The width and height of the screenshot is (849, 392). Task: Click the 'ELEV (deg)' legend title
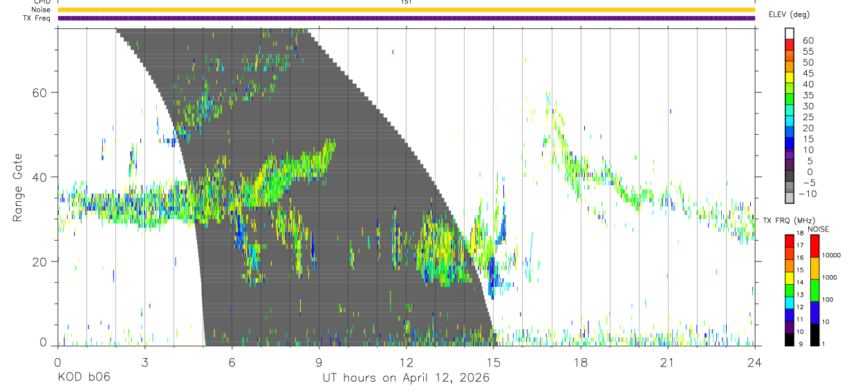tap(789, 14)
